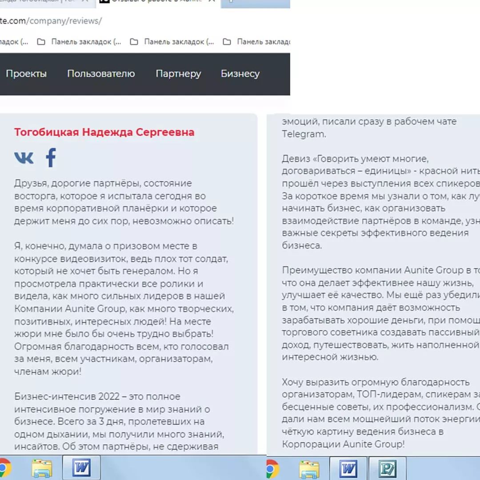Click the text 'Я, конечно, думала о призовом месте'

tap(106, 246)
